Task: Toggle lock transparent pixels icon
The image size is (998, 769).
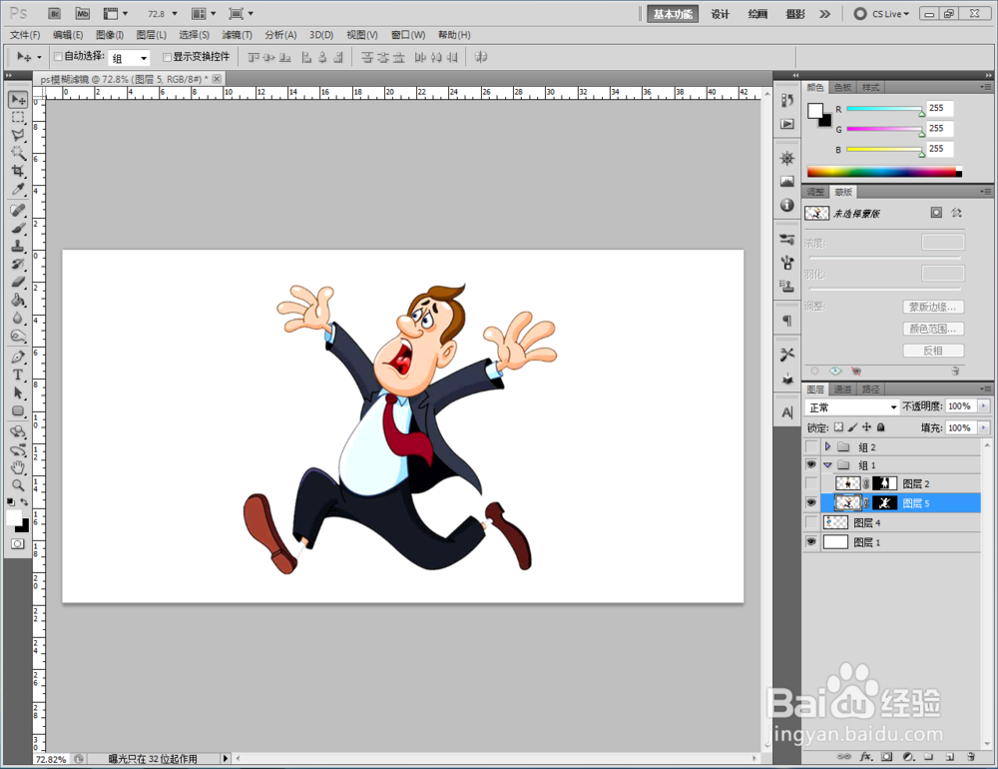Action: pos(839,427)
